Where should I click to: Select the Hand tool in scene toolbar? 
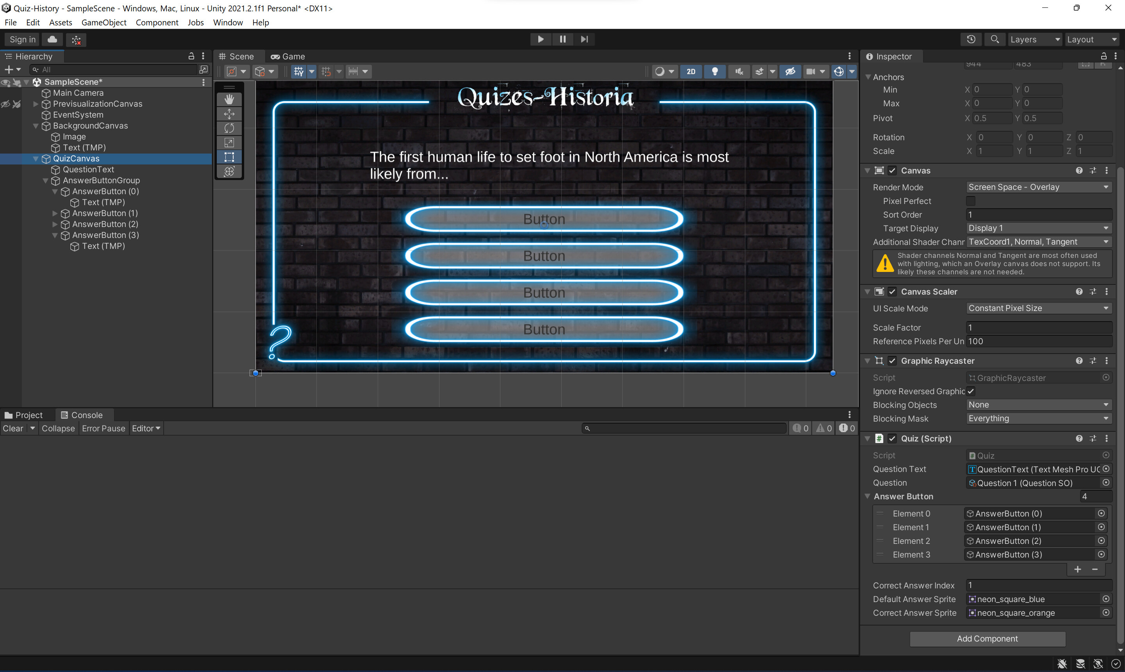click(x=229, y=99)
